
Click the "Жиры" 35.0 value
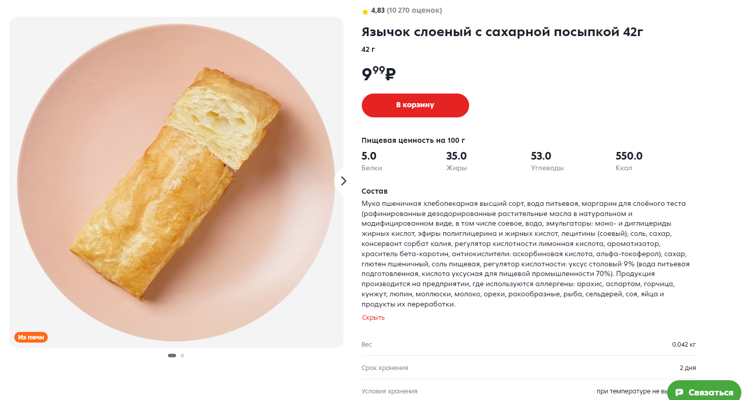point(456,156)
